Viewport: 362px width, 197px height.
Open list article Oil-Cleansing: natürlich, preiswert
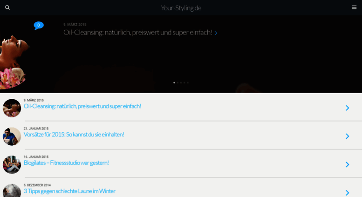pos(82,106)
